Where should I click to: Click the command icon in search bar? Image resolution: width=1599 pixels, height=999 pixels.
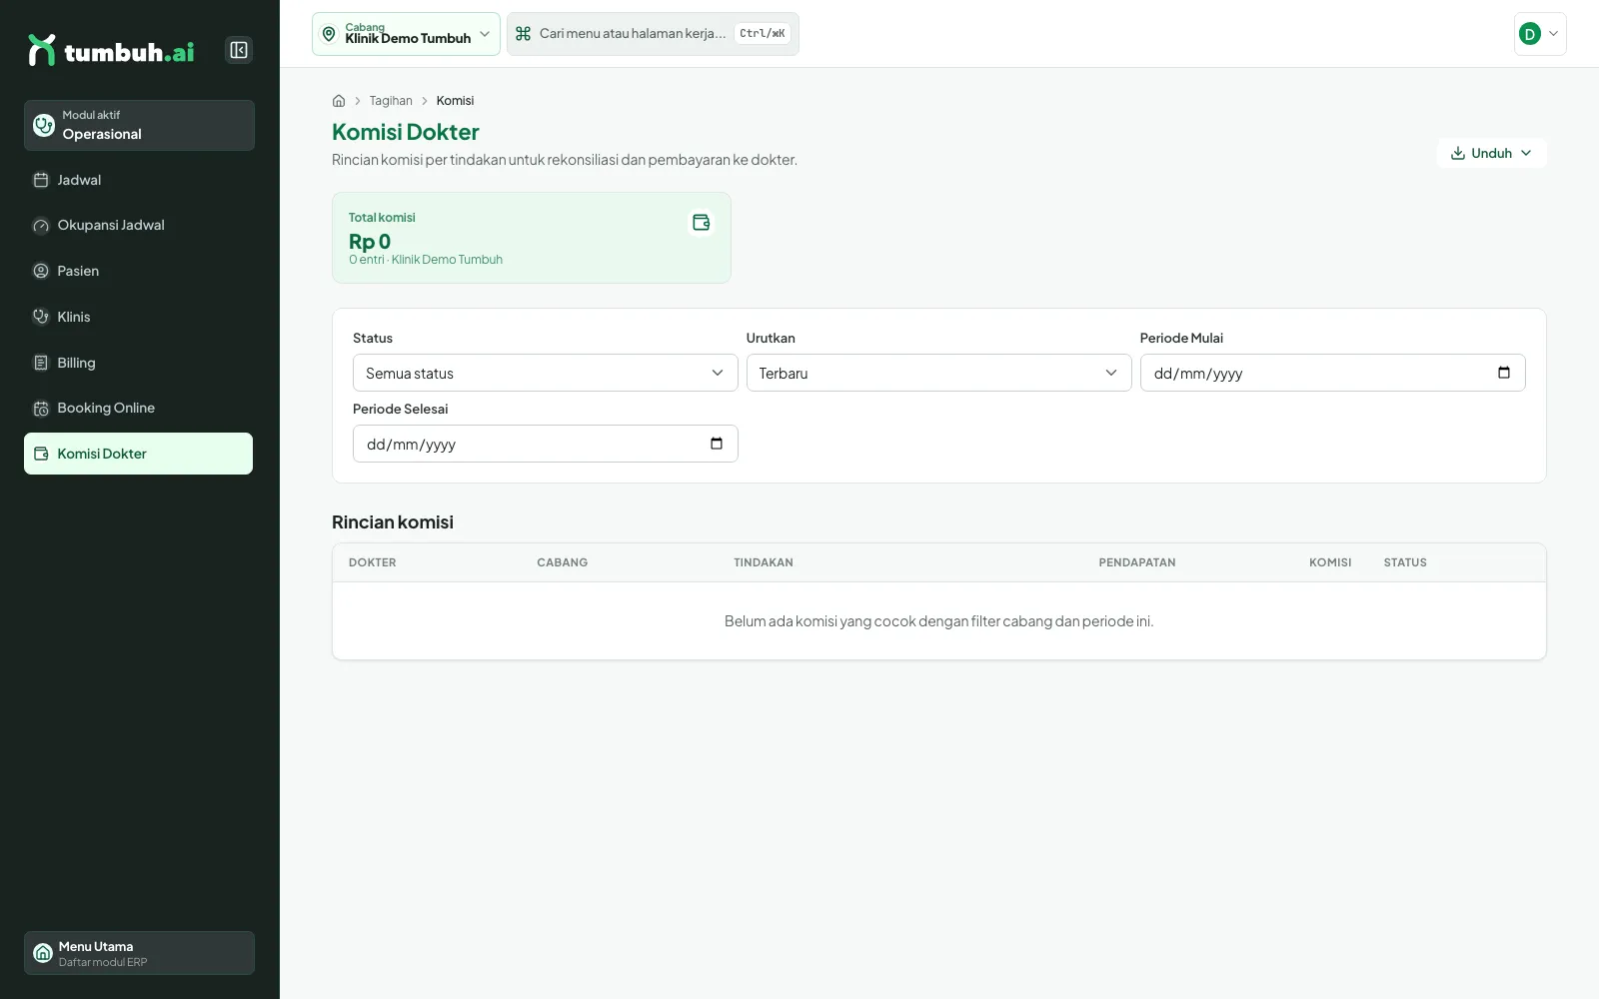[523, 34]
